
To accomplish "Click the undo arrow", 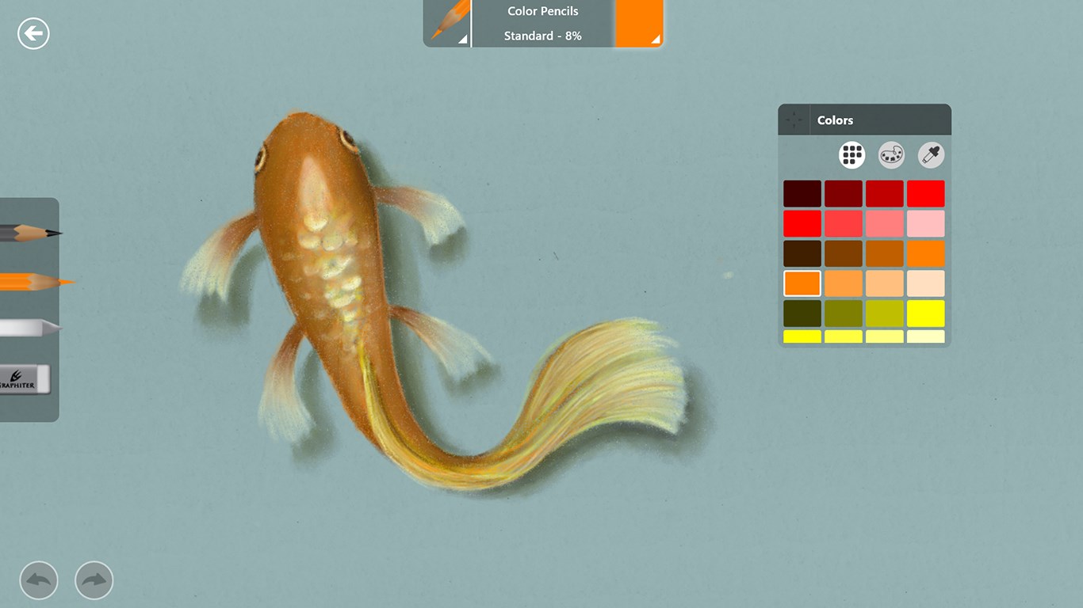I will click(39, 580).
